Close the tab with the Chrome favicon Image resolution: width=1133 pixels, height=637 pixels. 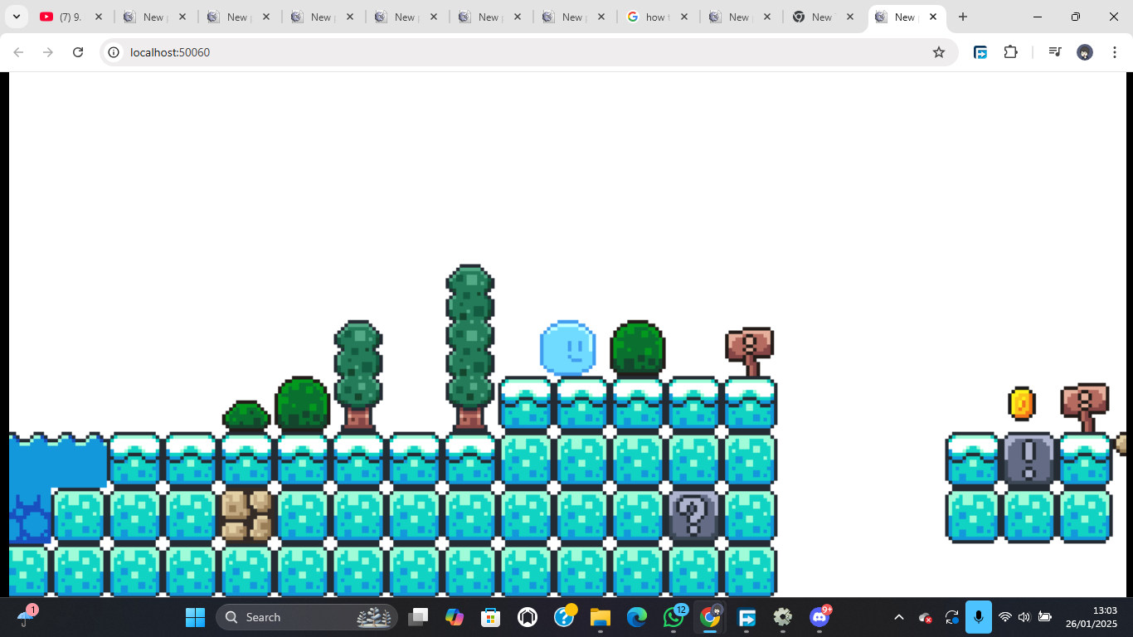tap(850, 17)
